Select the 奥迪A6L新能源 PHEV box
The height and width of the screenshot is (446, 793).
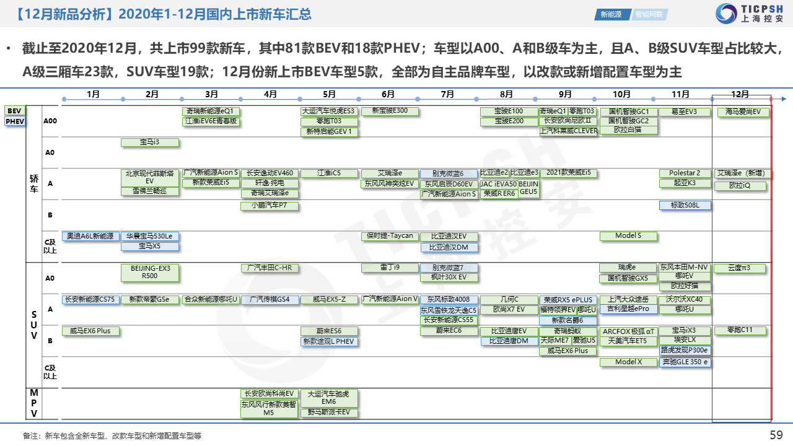[90, 237]
